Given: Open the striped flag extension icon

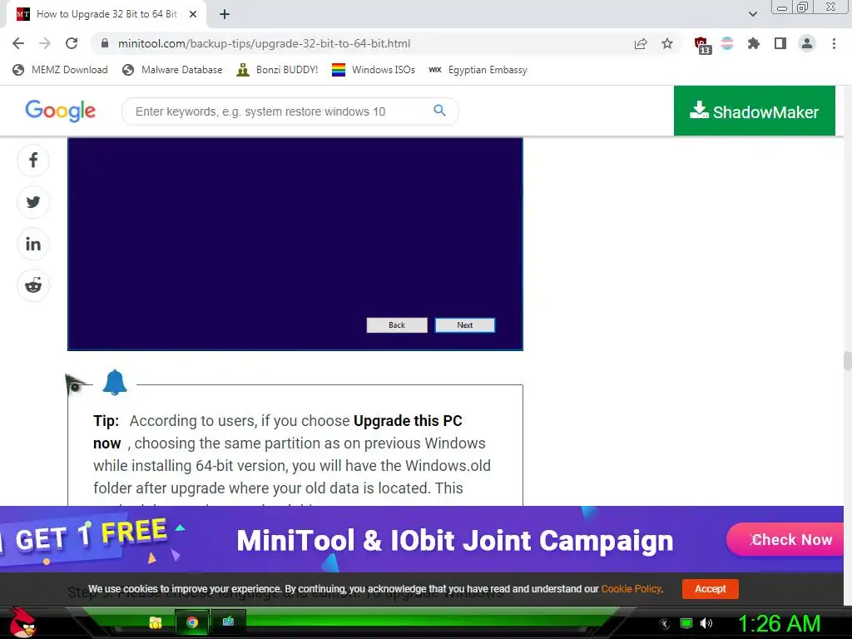Looking at the screenshot, I should pyautogui.click(x=727, y=43).
